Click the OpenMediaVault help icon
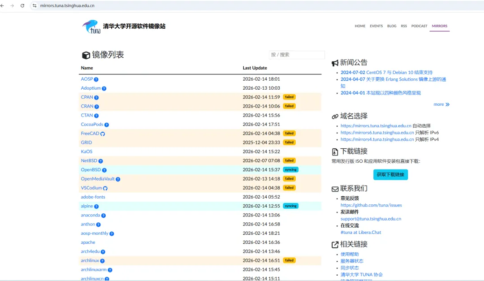484x281 pixels. [x=118, y=179]
